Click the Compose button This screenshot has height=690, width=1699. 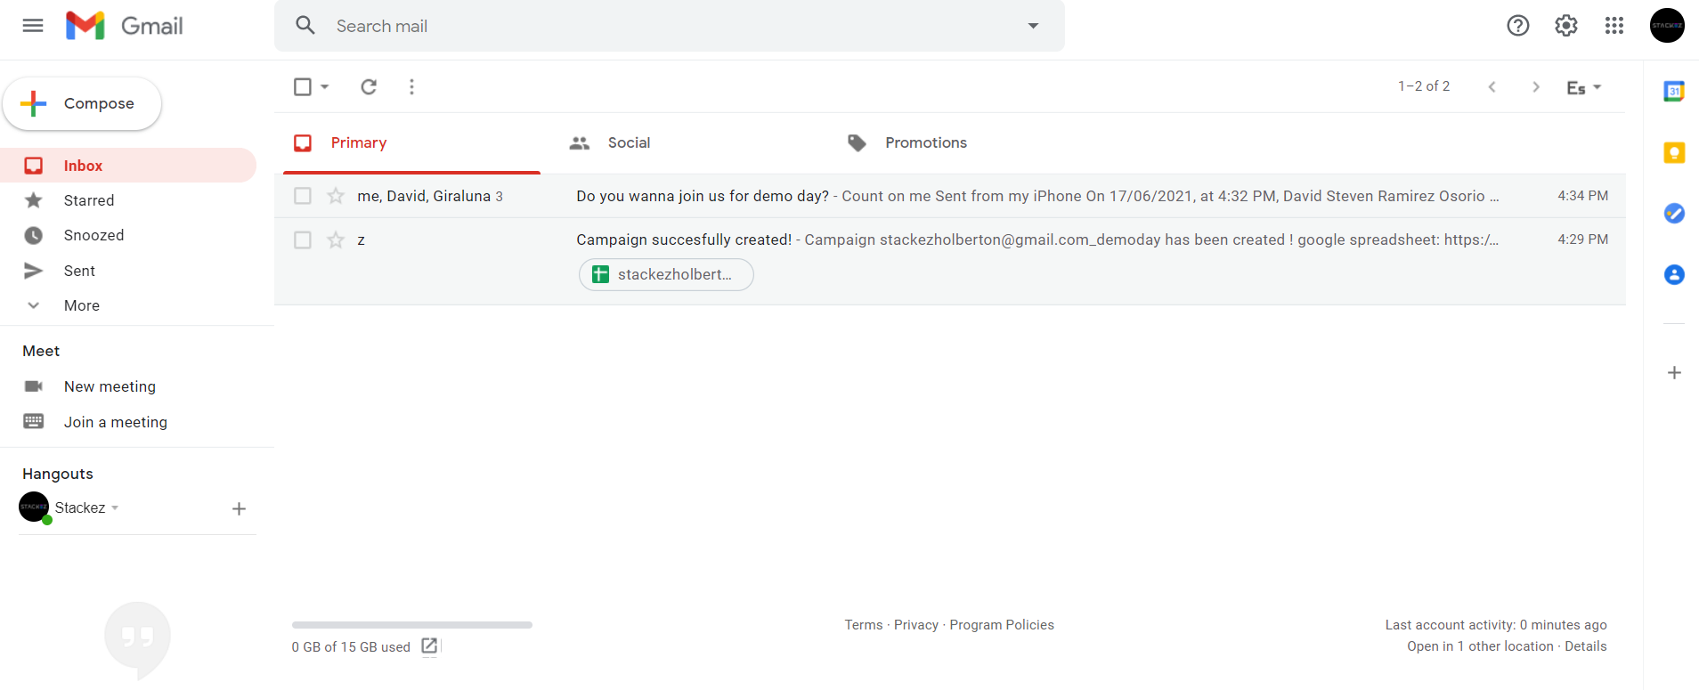(82, 104)
